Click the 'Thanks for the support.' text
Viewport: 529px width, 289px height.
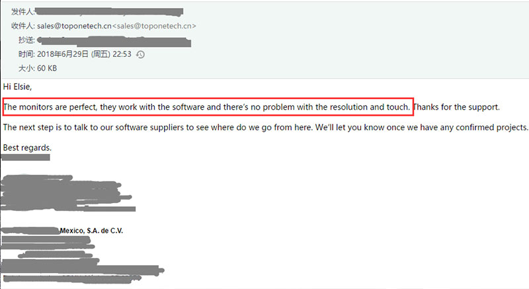(x=456, y=106)
